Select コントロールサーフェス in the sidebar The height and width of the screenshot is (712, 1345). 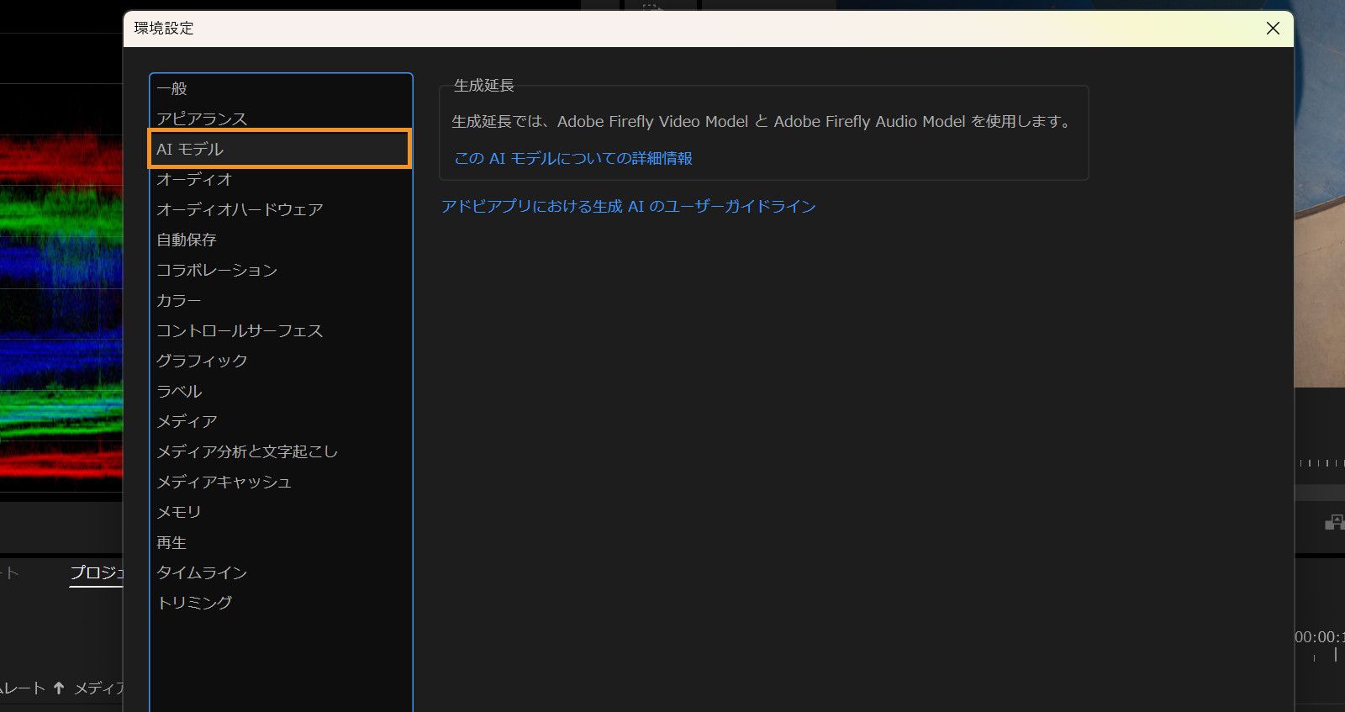pyautogui.click(x=281, y=330)
